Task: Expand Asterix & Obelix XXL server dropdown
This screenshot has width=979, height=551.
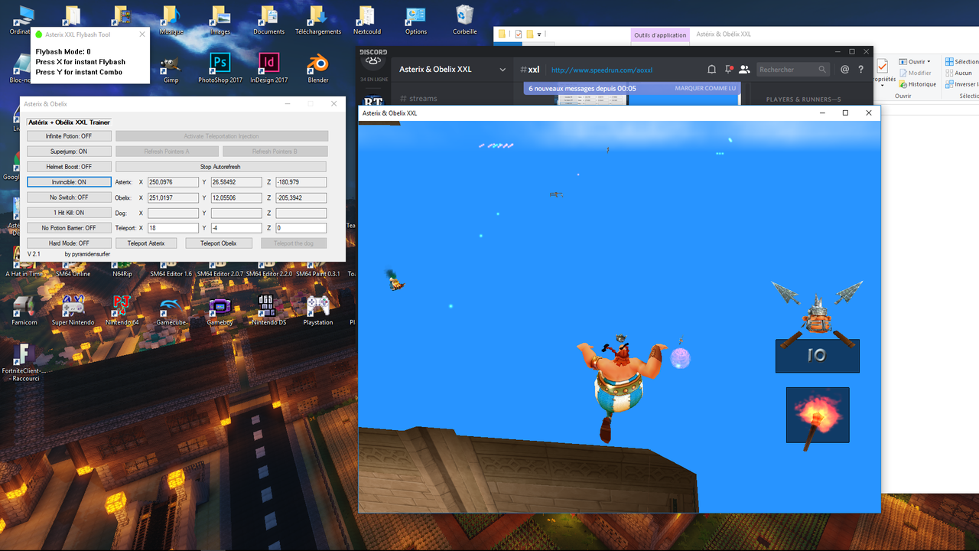Action: point(503,70)
